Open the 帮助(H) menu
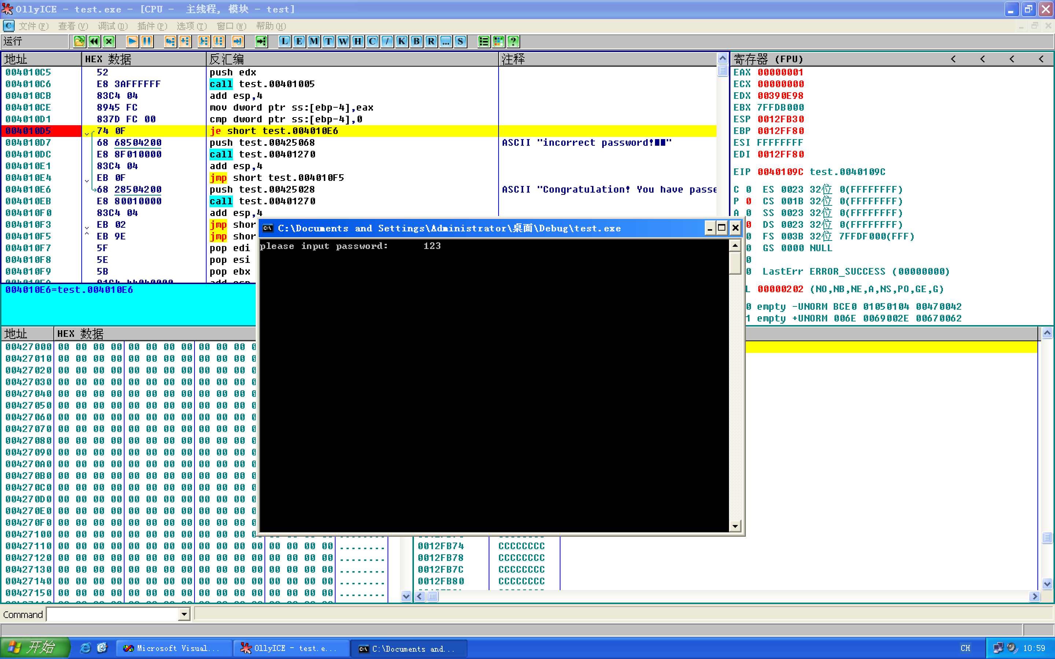This screenshot has width=1055, height=659. (x=271, y=26)
